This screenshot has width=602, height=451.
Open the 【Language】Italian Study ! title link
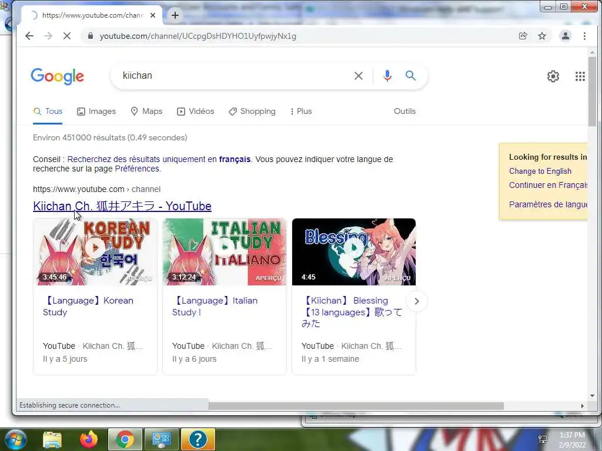click(x=215, y=307)
